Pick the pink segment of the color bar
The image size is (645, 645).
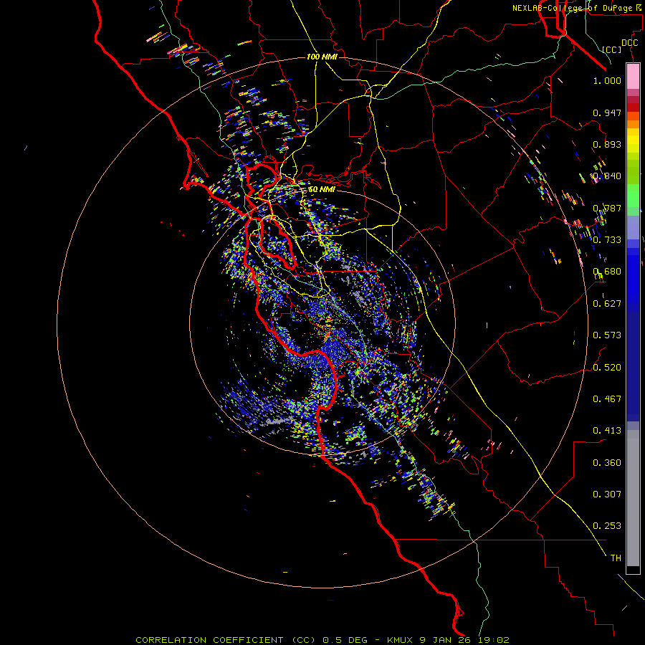click(633, 77)
